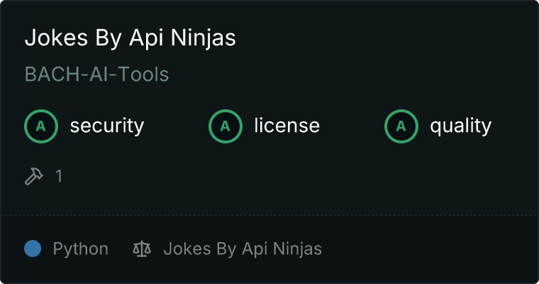Click blank card space right of the title
Image resolution: width=539 pixels, height=284 pixels.
pyautogui.click(x=383, y=38)
